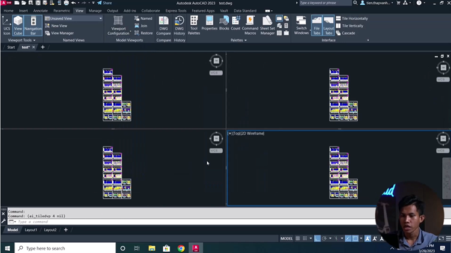This screenshot has height=253, width=451.
Task: Click the Switch Windows icon
Action: (301, 20)
